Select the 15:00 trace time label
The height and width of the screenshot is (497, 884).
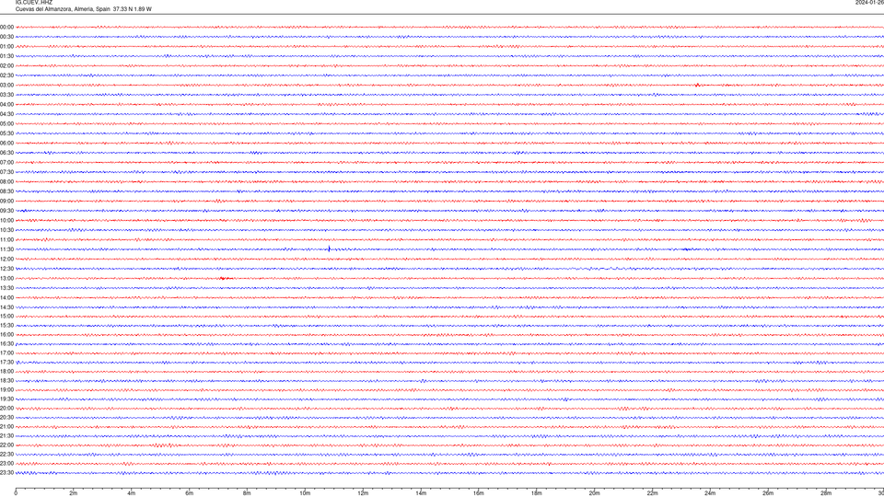click(6, 317)
